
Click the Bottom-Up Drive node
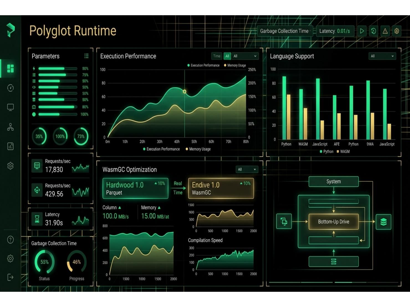pos(333,222)
